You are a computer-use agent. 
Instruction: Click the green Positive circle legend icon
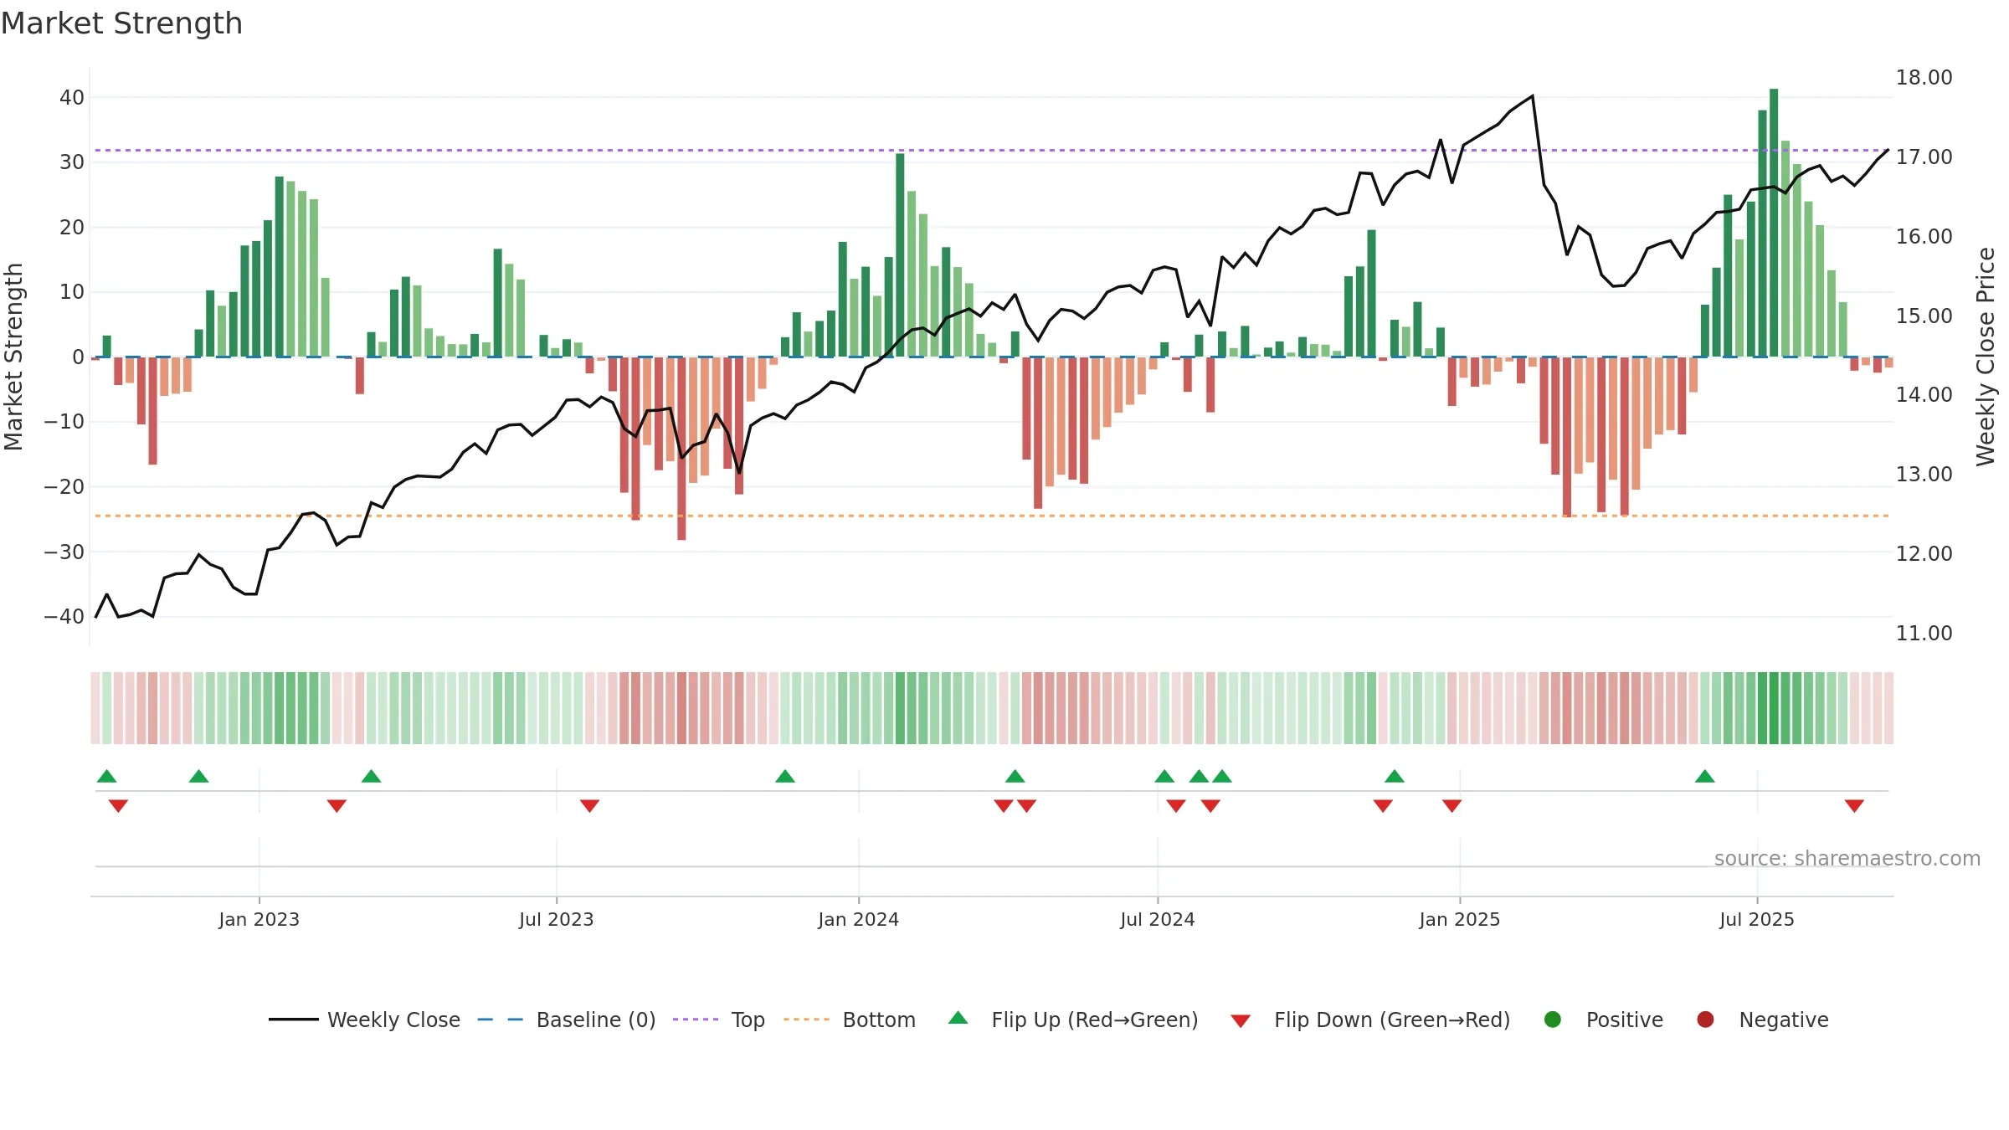[1553, 1020]
